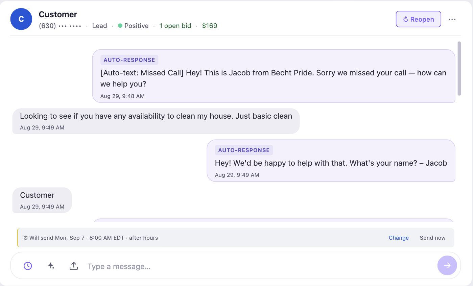Image resolution: width=473 pixels, height=286 pixels.
Task: Click Send now on the scheduled bar
Action: pos(432,238)
